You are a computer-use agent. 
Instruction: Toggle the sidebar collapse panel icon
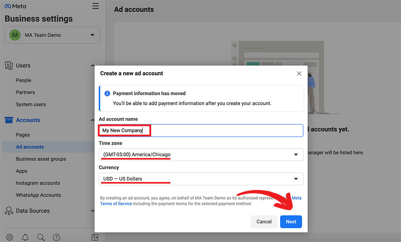tap(95, 237)
